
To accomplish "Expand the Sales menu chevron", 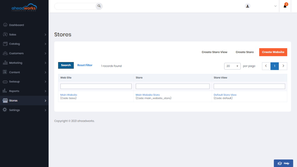I will 45,35.
